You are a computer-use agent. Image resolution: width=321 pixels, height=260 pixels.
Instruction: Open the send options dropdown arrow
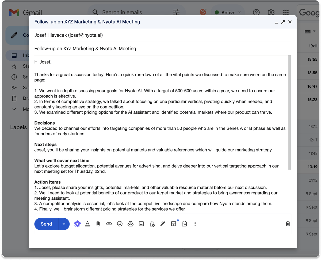[x=64, y=224]
